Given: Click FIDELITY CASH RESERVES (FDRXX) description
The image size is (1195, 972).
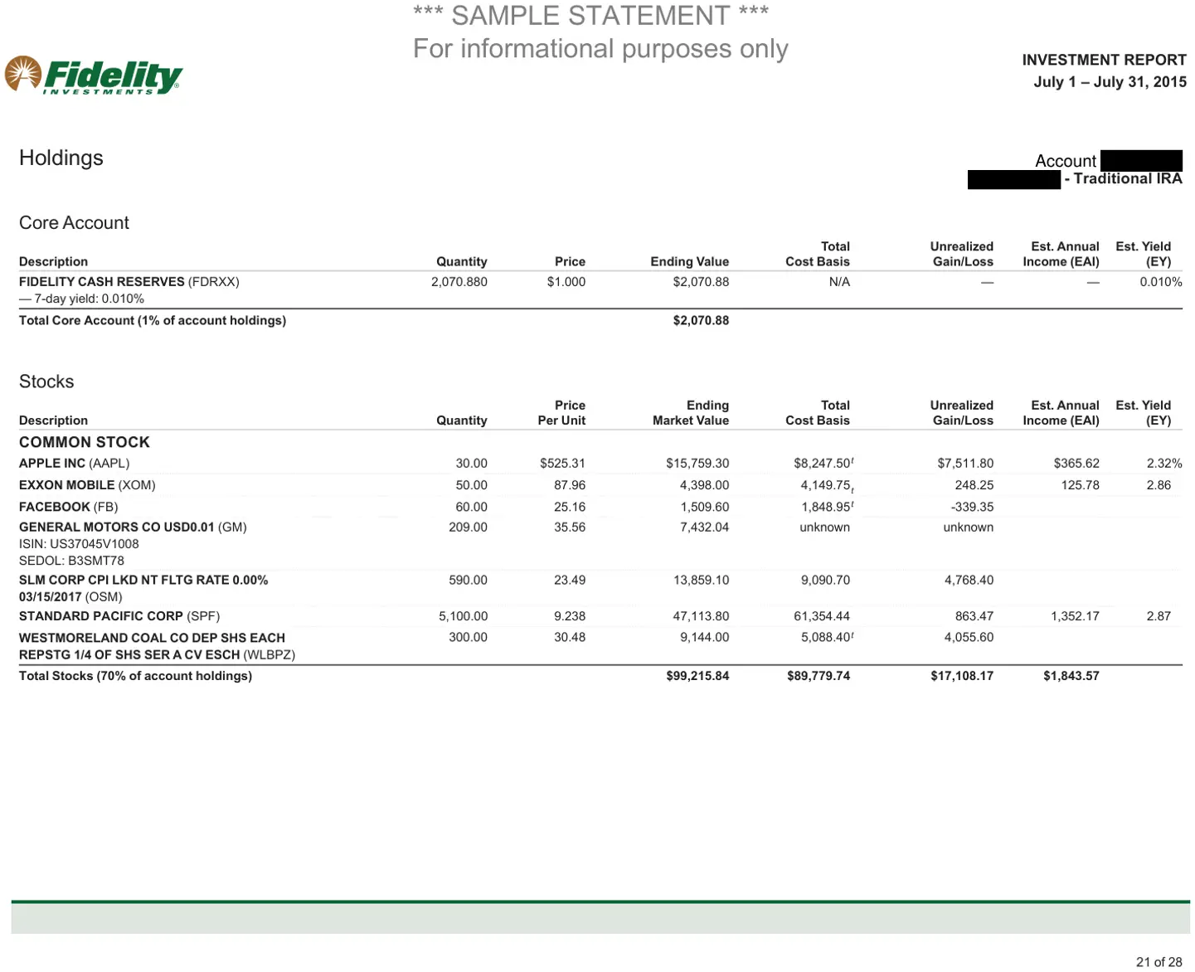Looking at the screenshot, I should click(x=129, y=282).
